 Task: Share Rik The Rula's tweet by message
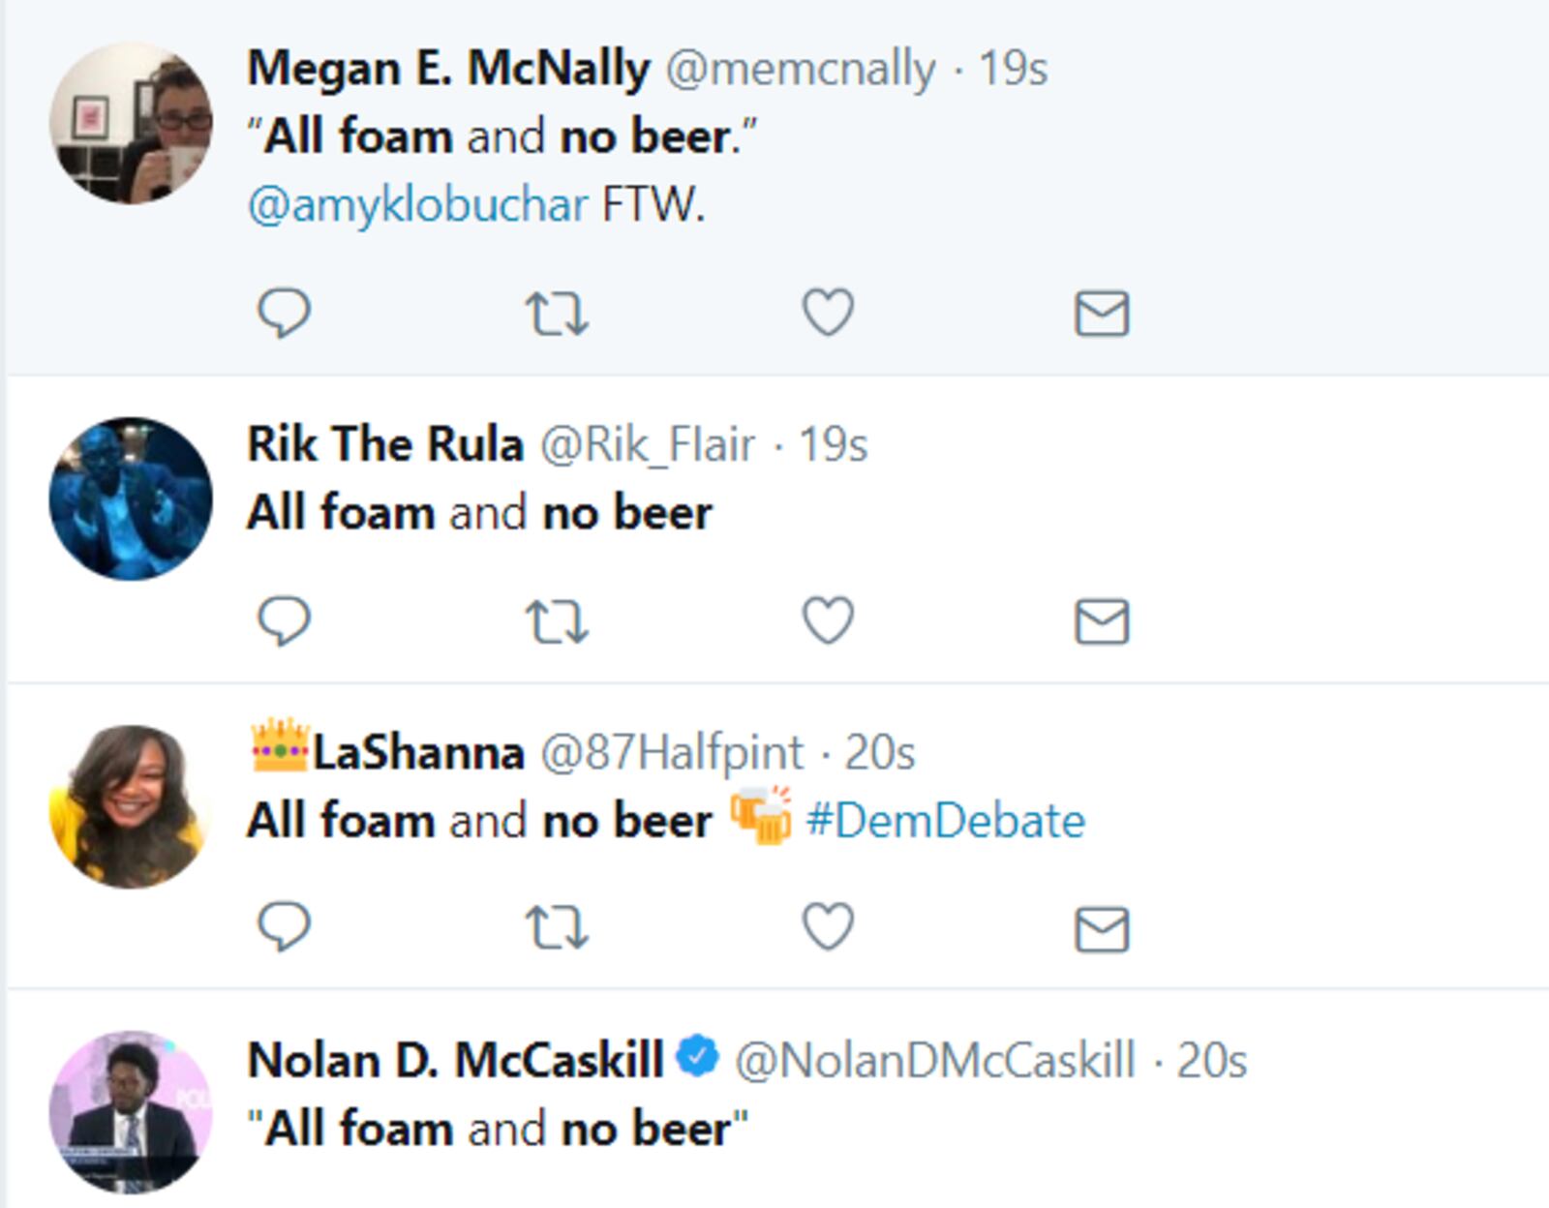pos(1102,620)
